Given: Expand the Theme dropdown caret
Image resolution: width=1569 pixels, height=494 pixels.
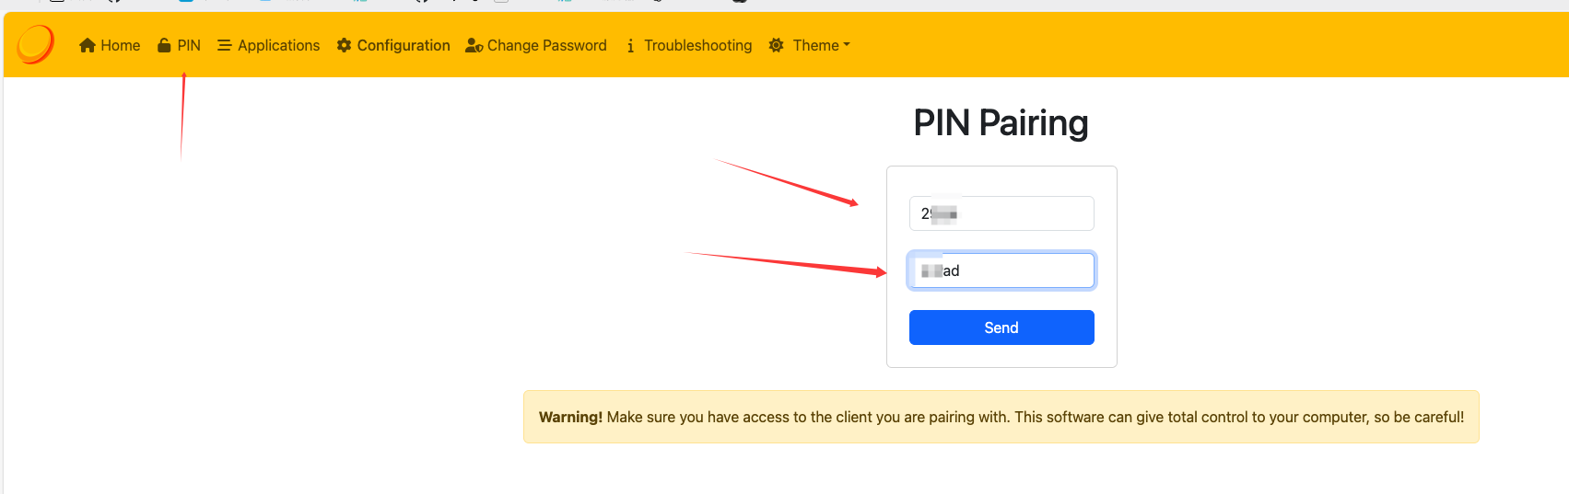Looking at the screenshot, I should click(x=847, y=44).
